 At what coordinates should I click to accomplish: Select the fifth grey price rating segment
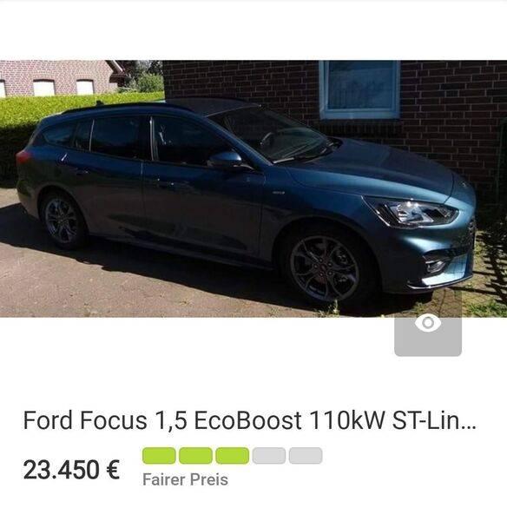(x=306, y=456)
